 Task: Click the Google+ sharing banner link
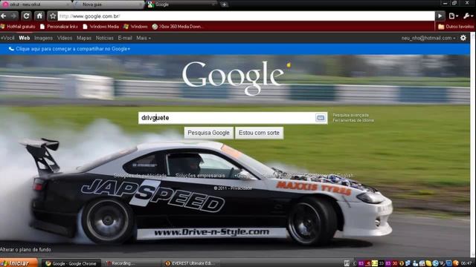[73, 49]
